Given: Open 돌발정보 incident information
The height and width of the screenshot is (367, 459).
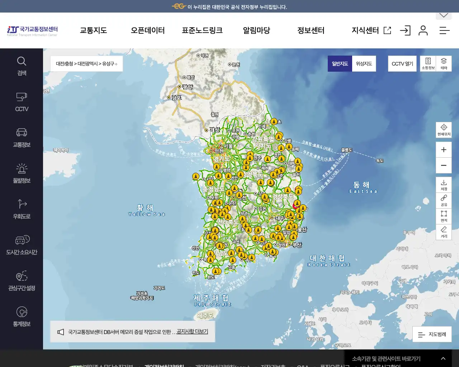Looking at the screenshot, I should point(22,173).
